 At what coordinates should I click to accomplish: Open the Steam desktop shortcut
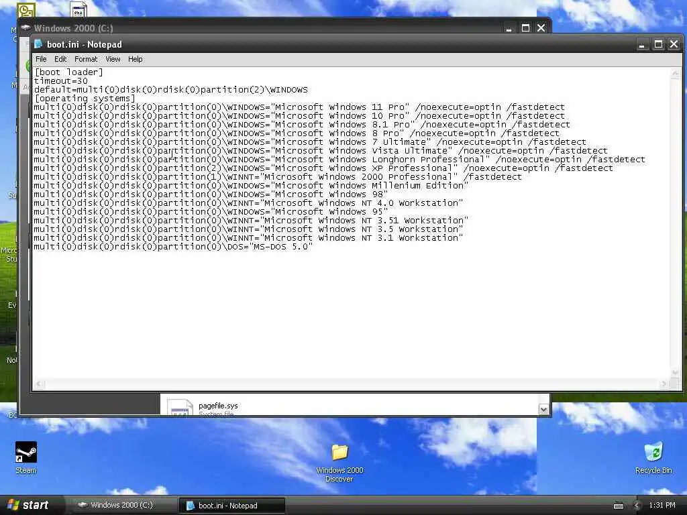26,458
